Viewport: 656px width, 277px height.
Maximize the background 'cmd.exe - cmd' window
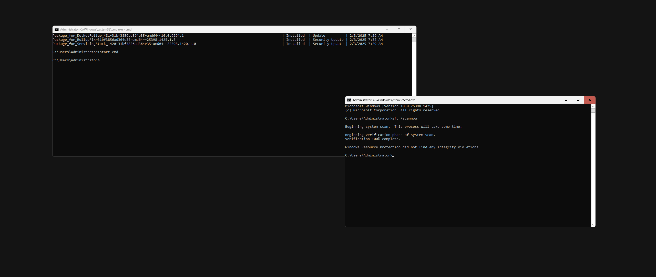click(x=399, y=29)
